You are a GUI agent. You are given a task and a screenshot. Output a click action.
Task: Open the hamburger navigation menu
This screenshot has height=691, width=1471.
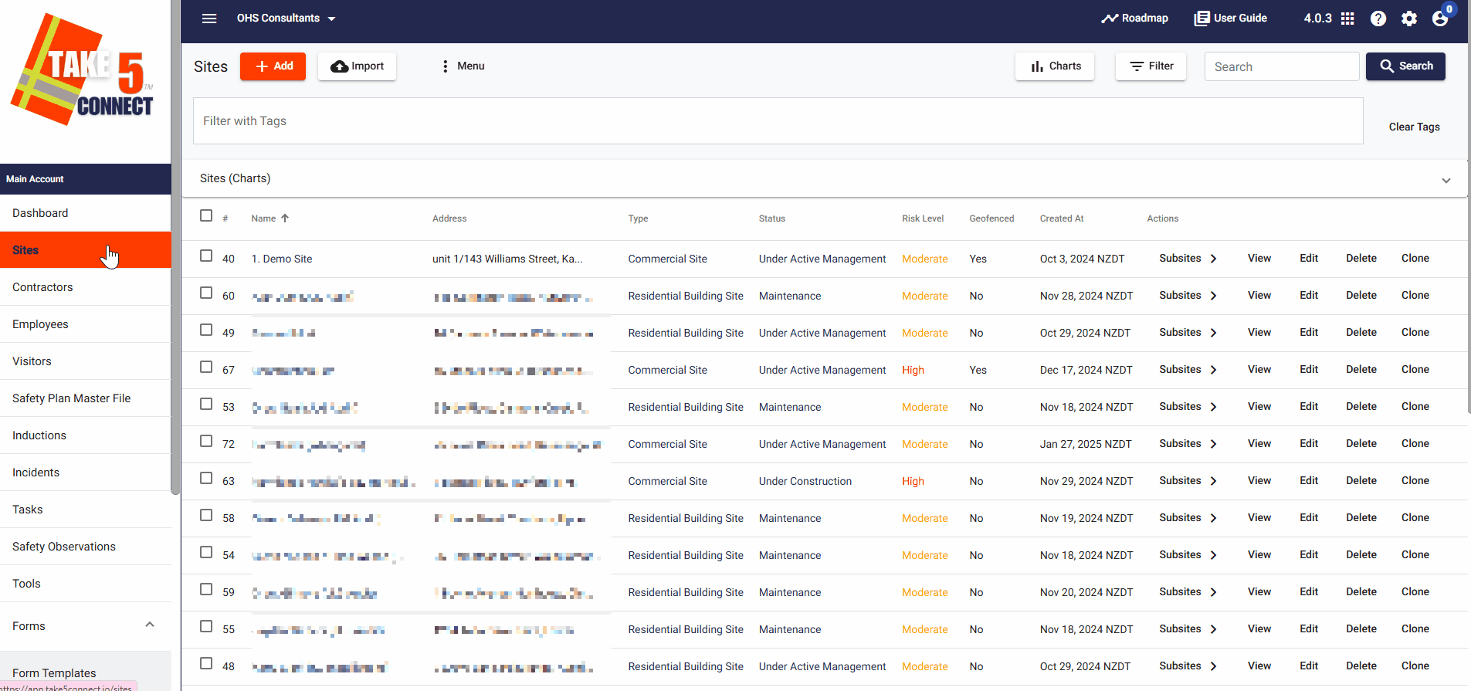click(209, 19)
